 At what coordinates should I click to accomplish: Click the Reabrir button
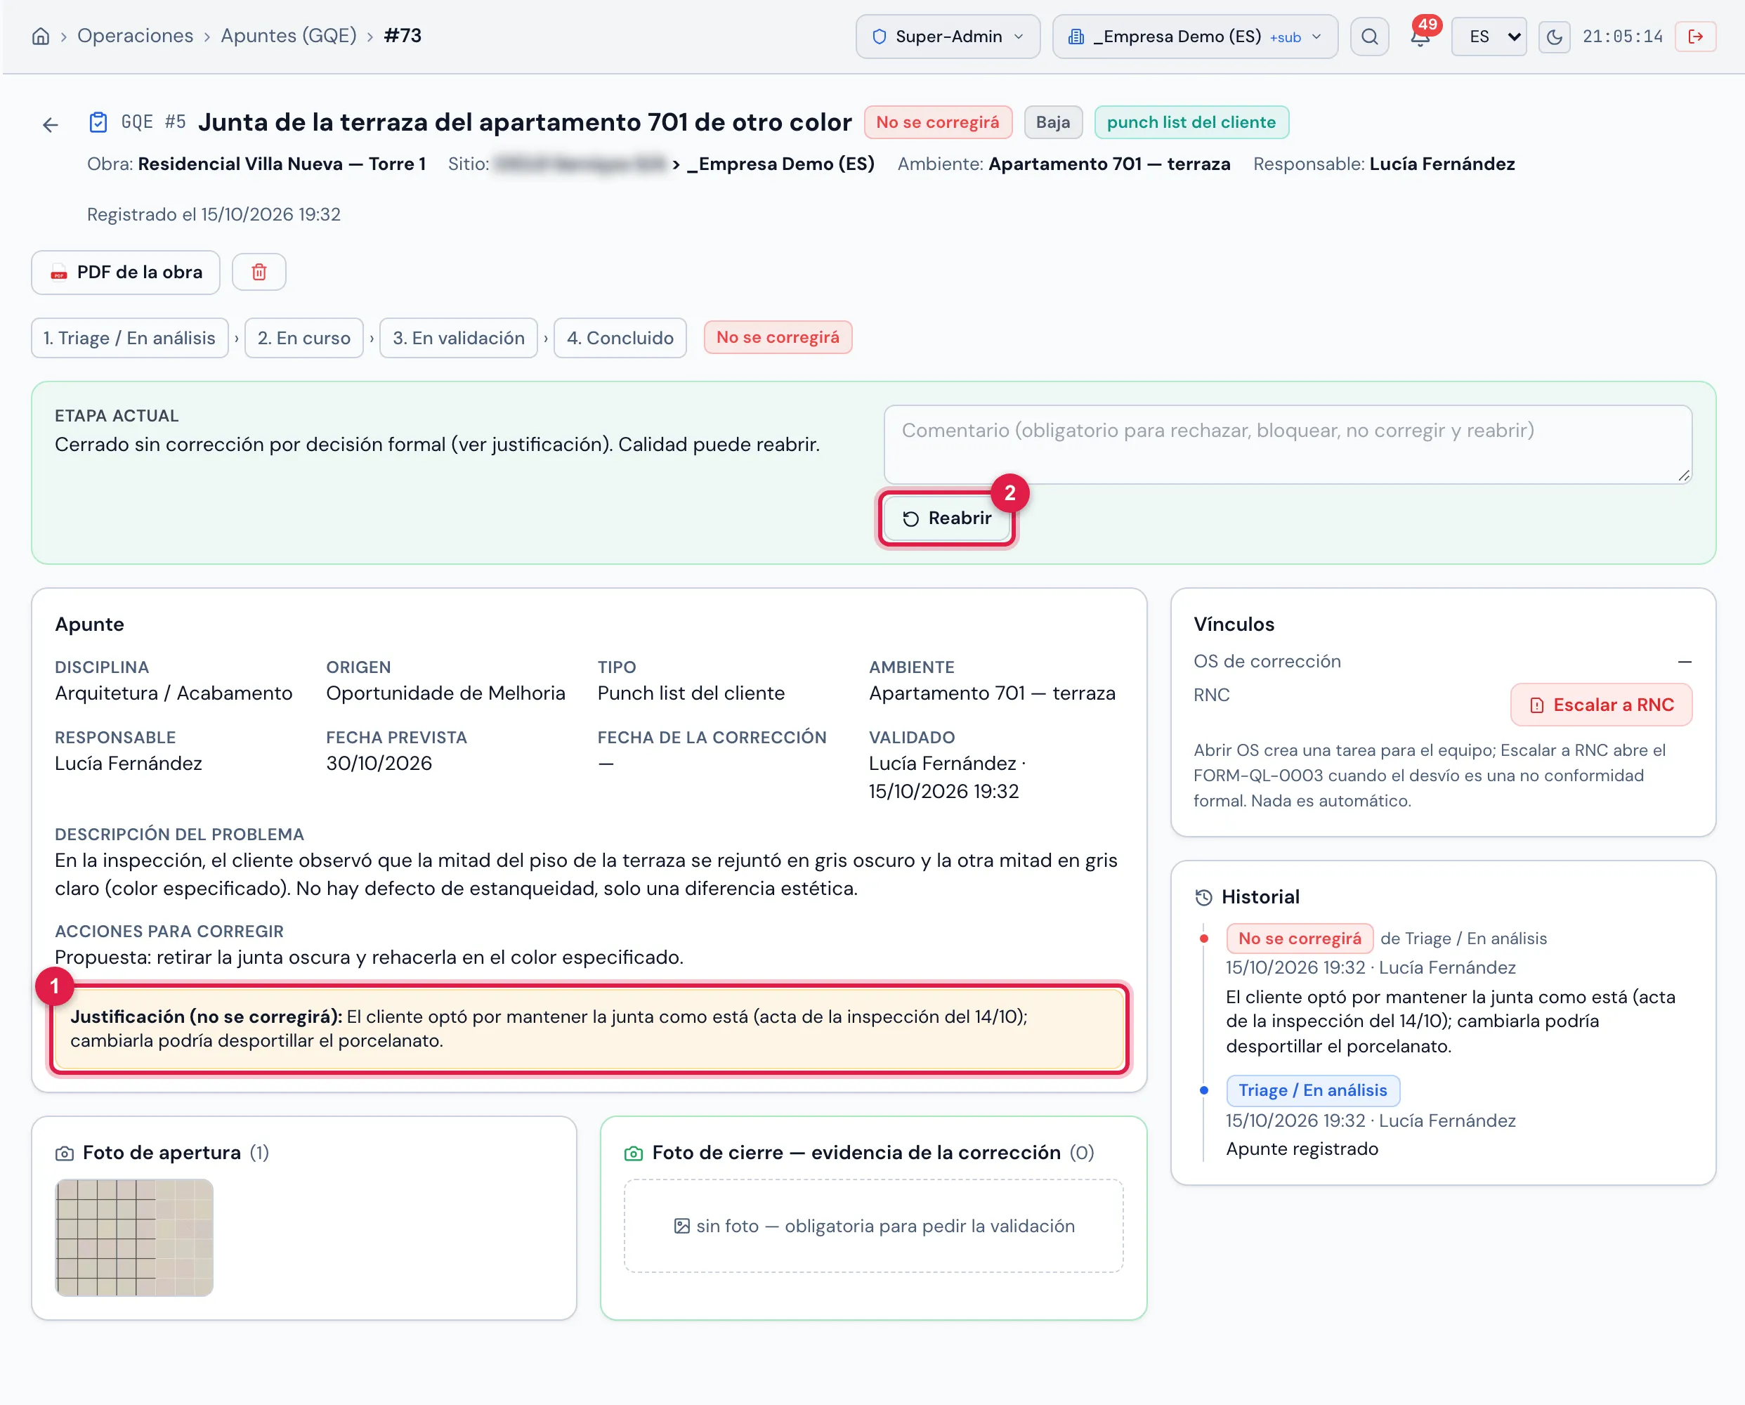[x=946, y=518]
